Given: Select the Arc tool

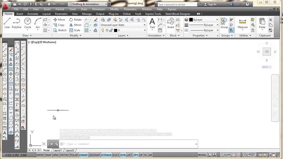Looking at the screenshot, I should coord(38,23).
